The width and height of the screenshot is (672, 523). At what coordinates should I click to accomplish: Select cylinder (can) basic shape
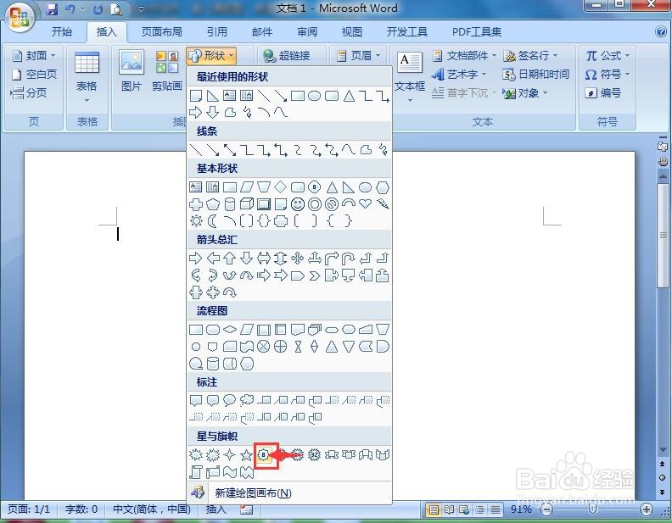[230, 204]
